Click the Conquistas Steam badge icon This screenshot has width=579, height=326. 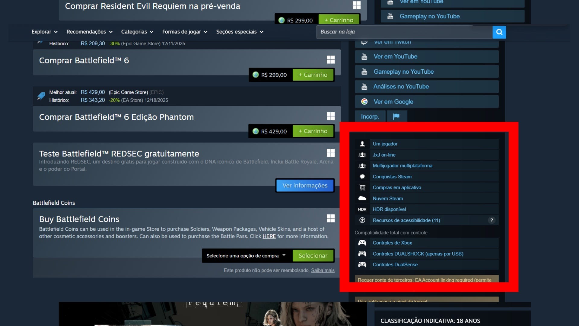tap(362, 177)
